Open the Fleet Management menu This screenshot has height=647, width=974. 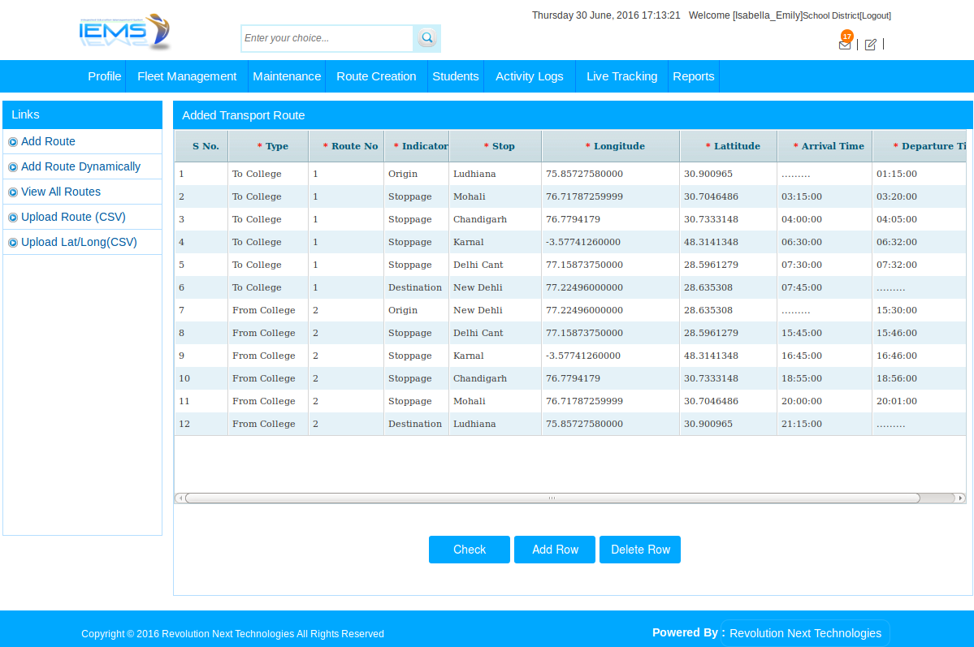tap(187, 76)
